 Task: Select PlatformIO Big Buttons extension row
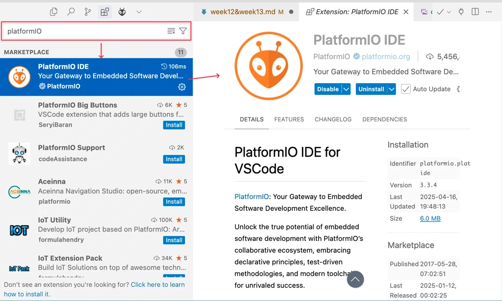pyautogui.click(x=97, y=115)
